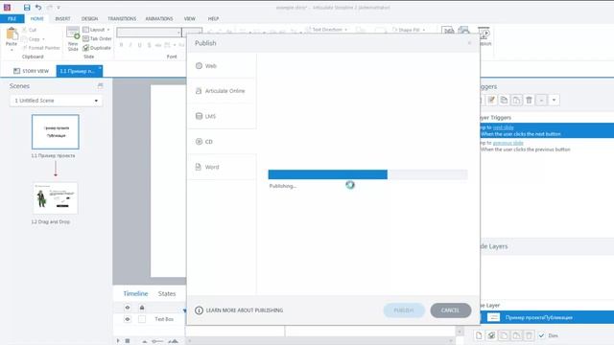Open the font name combo box
This screenshot has width=614, height=345.
[x=149, y=32]
